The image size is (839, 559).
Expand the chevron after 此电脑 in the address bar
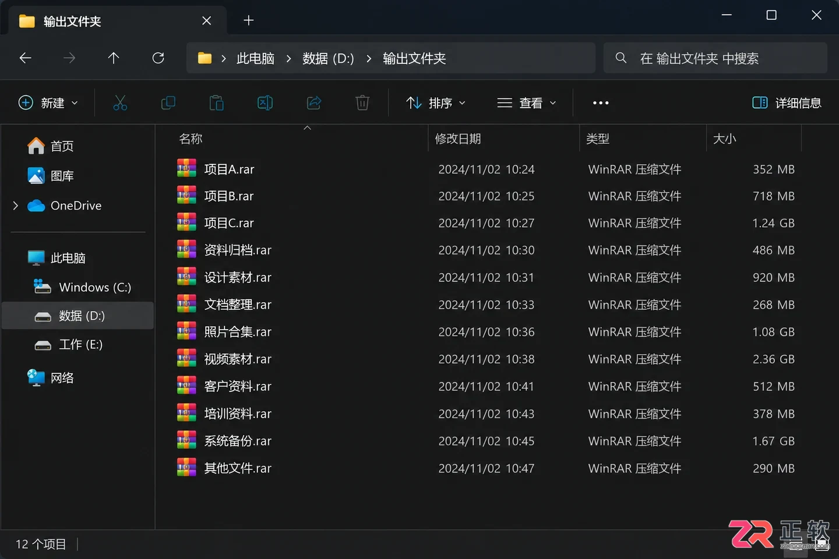[288, 58]
